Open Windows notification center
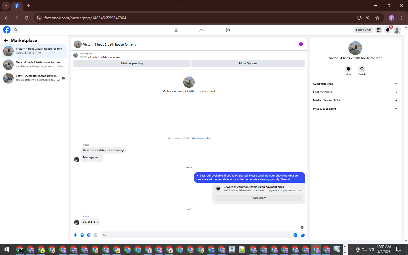 click(x=399, y=249)
